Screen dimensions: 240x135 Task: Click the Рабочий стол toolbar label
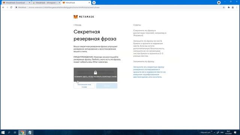tap(205, 132)
